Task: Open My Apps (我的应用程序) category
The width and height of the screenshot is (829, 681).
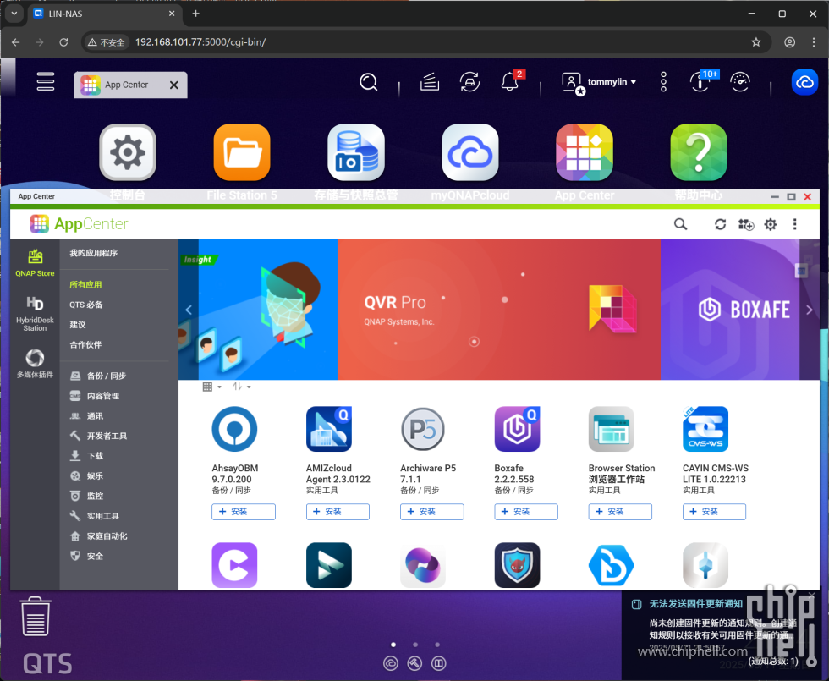Action: coord(94,253)
